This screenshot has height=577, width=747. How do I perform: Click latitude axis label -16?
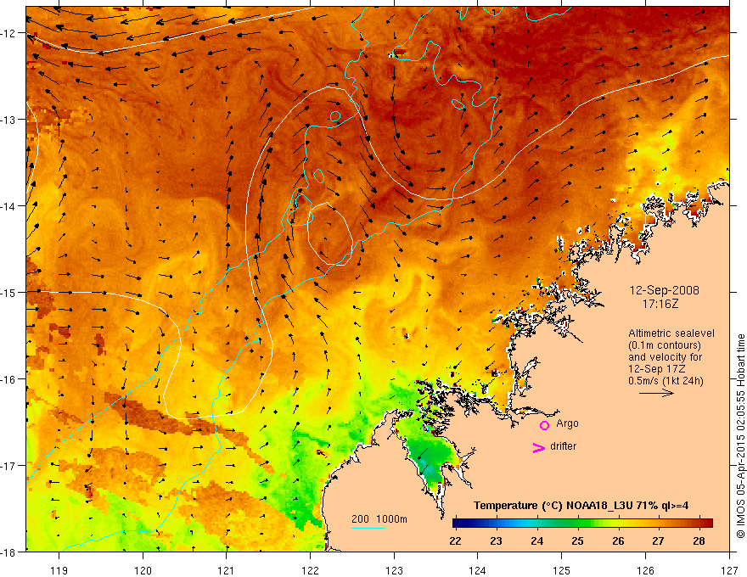point(9,379)
